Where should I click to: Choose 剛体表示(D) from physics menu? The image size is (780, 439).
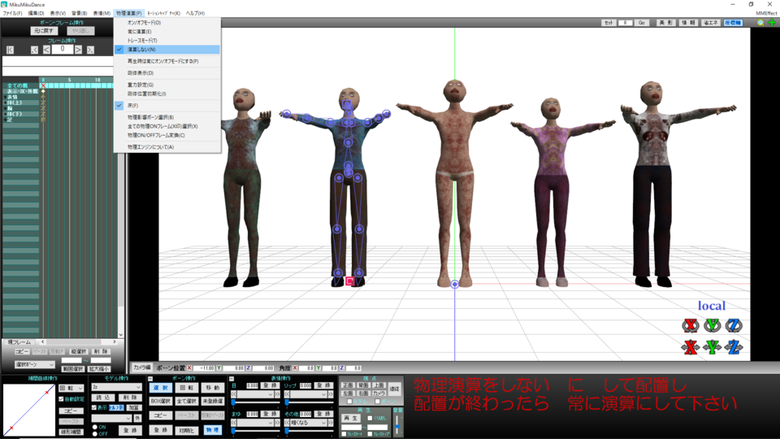167,72
